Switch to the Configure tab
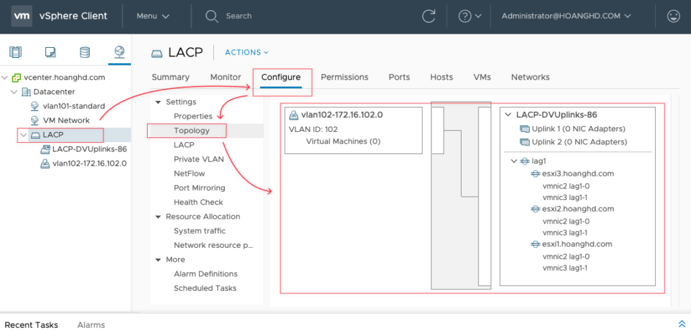The image size is (691, 332). (281, 77)
